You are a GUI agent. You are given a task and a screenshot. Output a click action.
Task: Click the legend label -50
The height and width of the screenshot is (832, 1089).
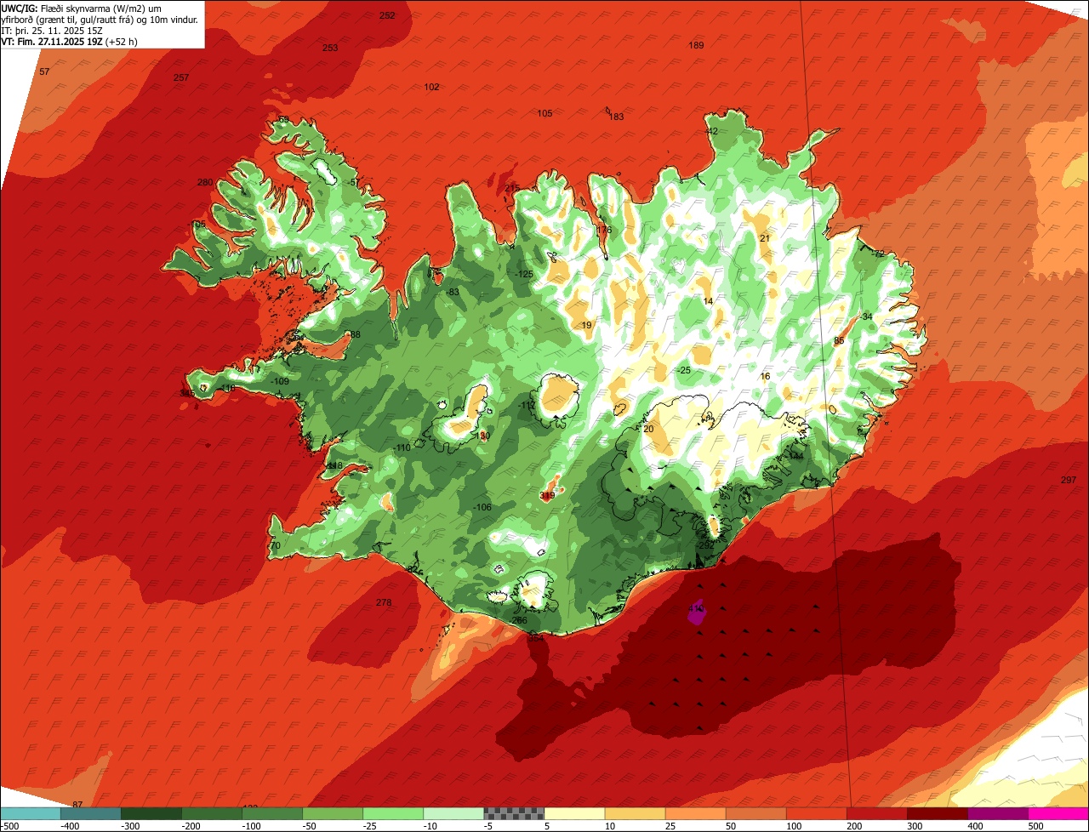(x=311, y=826)
